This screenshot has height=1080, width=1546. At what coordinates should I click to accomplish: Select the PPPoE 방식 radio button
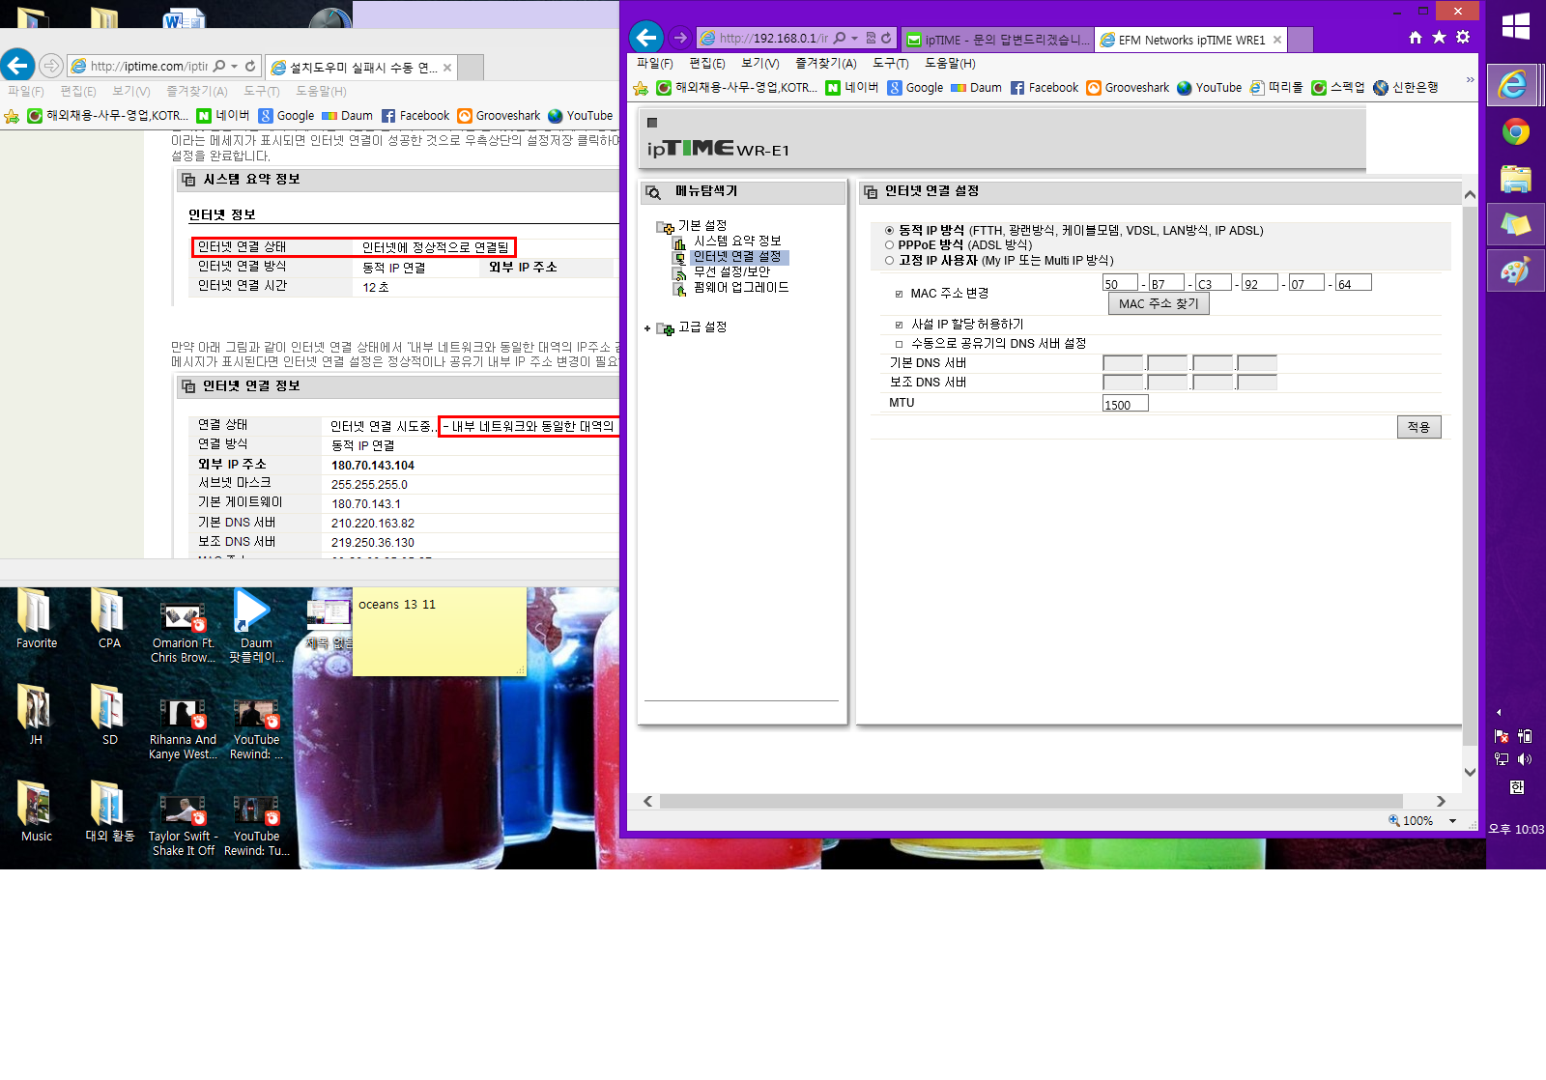889,245
